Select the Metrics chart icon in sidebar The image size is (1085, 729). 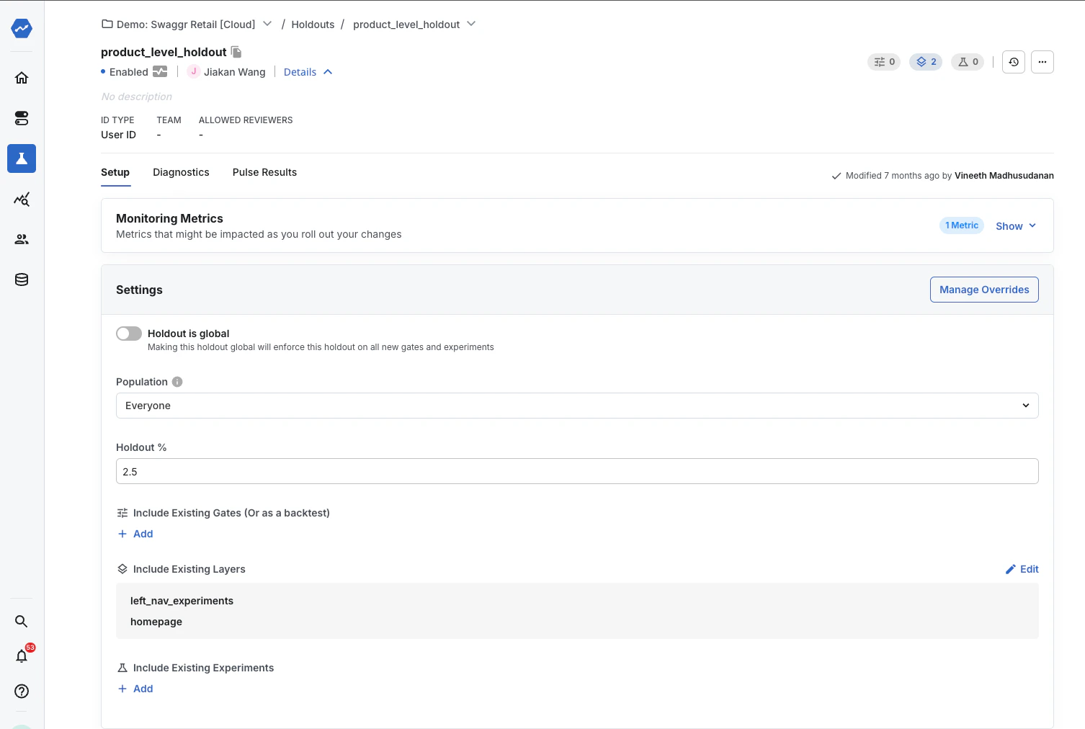click(22, 200)
